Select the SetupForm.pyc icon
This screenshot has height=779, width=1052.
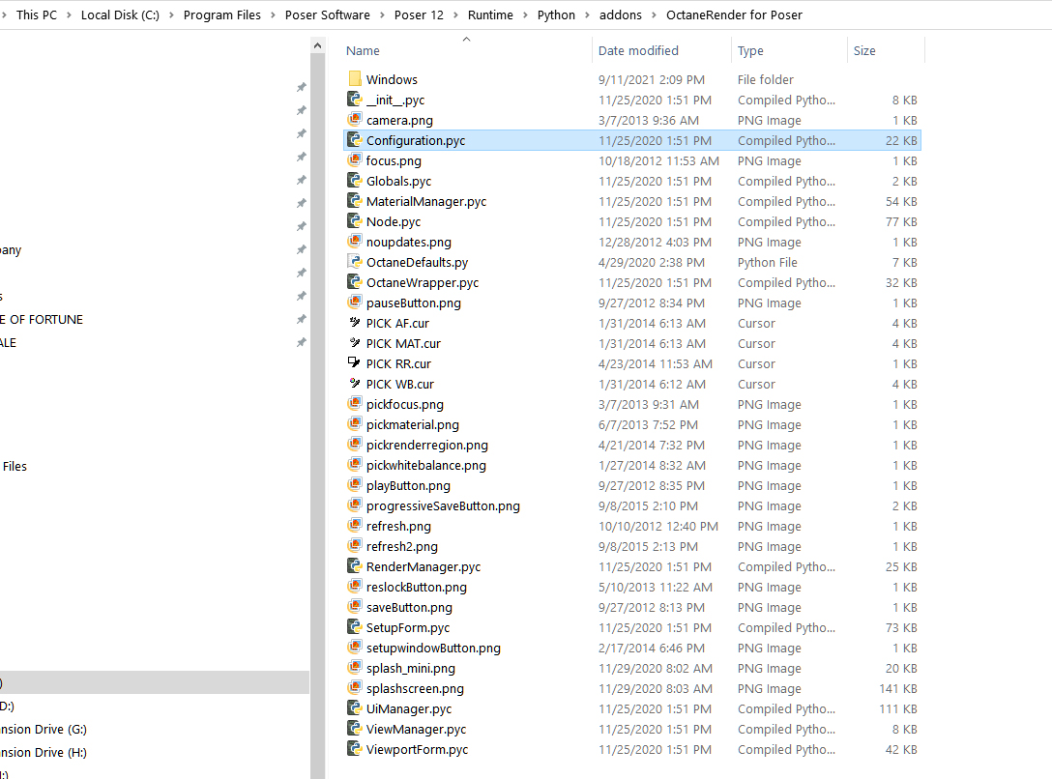click(355, 627)
